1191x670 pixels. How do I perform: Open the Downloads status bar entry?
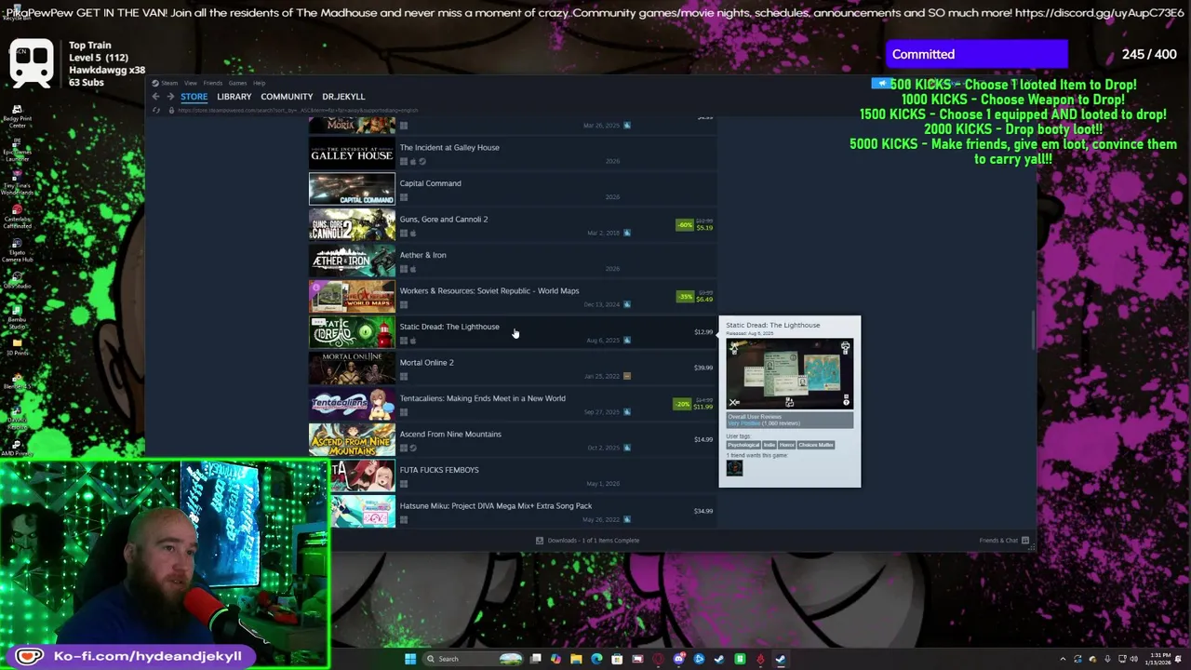tap(587, 541)
